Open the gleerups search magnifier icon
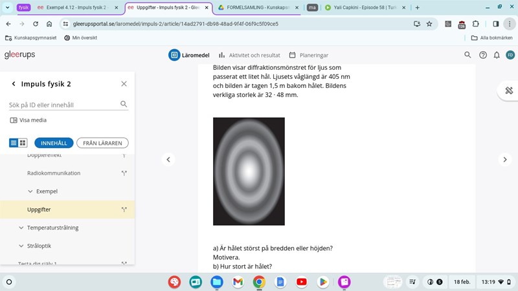 (x=467, y=55)
